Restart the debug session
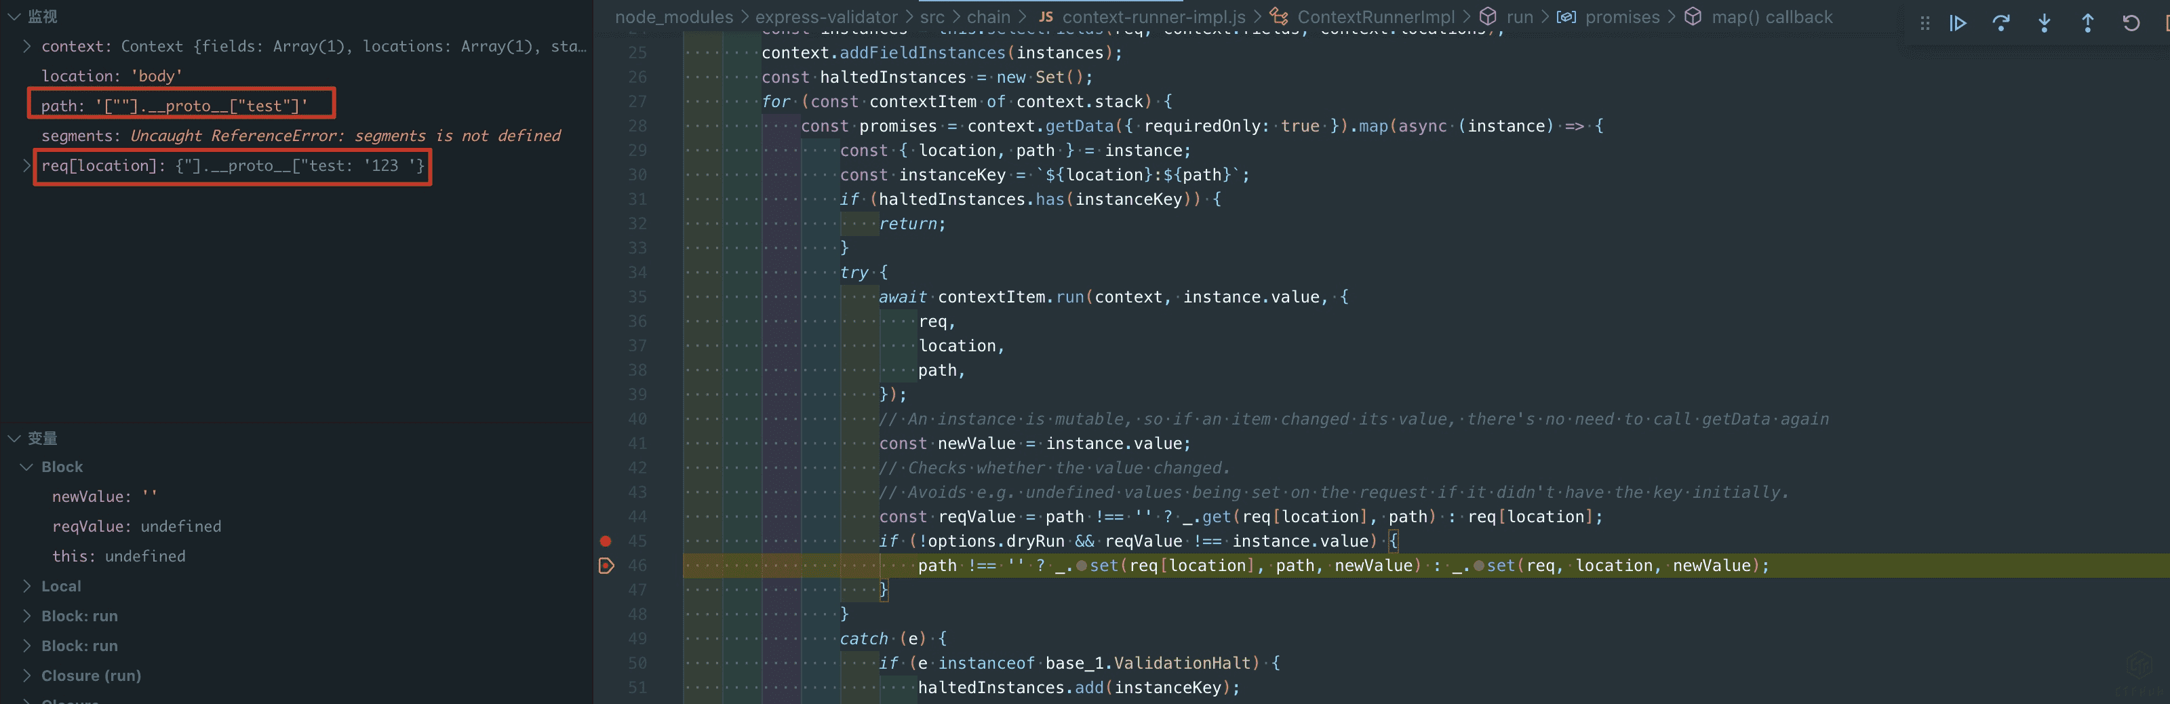 2131,24
